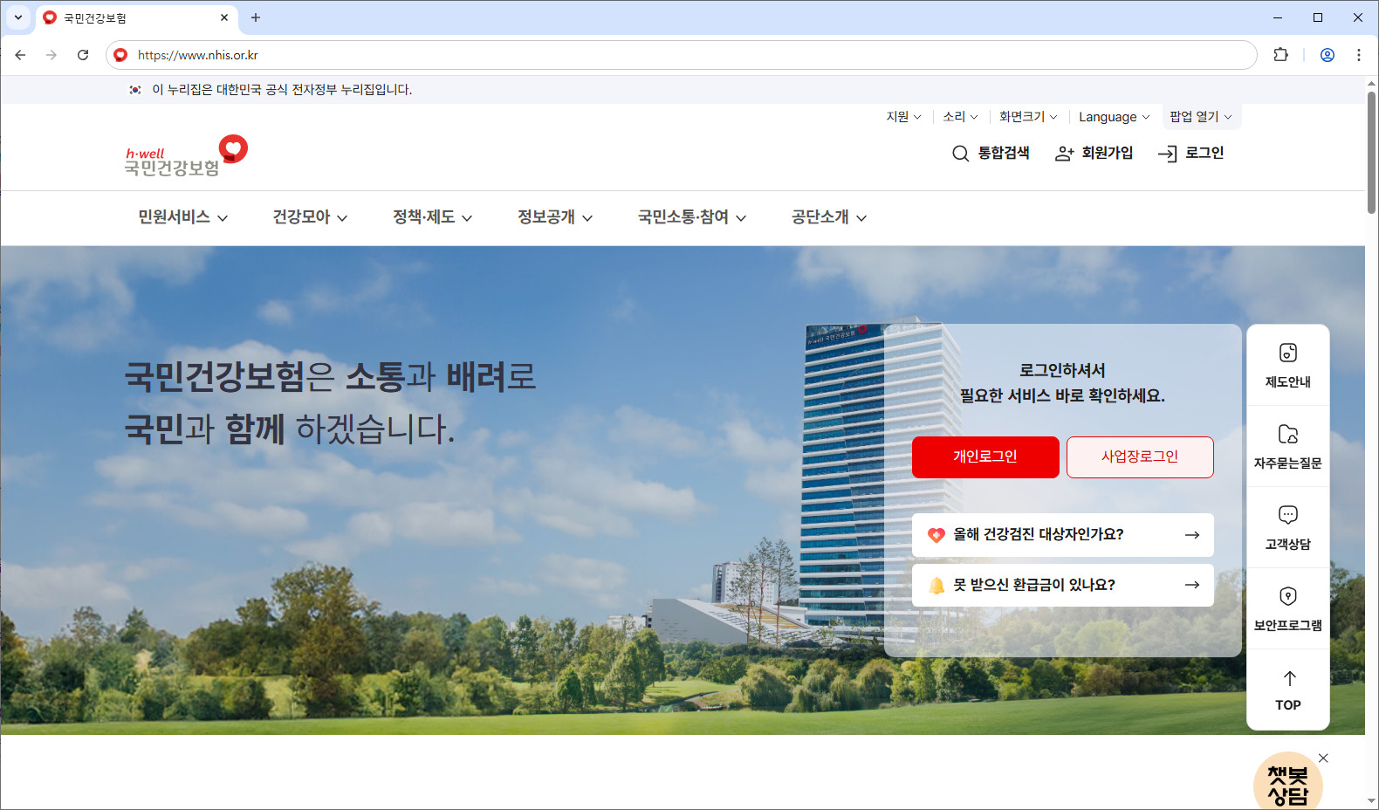Click the 사업장로그인 button
Viewport: 1379px width, 810px height.
pos(1140,457)
